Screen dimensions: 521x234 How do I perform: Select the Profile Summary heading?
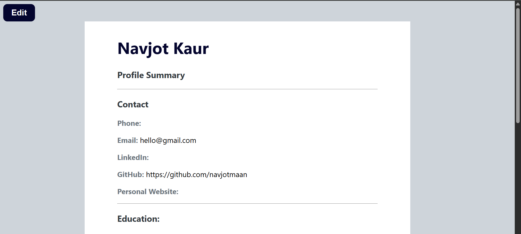151,75
